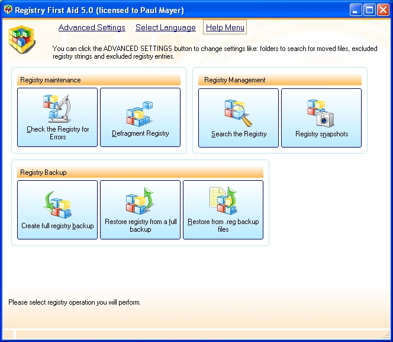
Task: Minimize the Registry First Aid window
Action: (355, 10)
